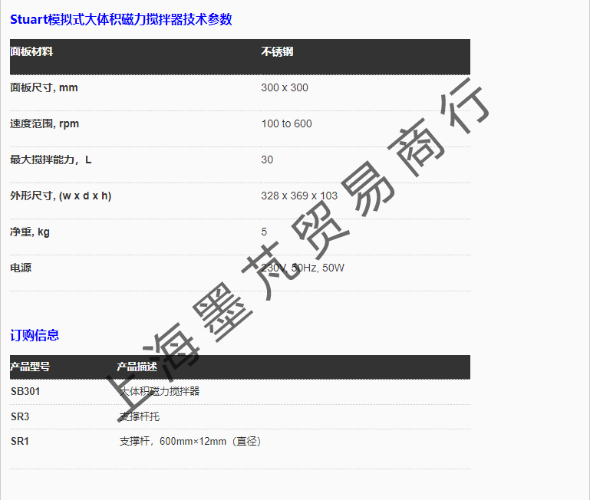Click the net weight value '5'

(x=264, y=232)
